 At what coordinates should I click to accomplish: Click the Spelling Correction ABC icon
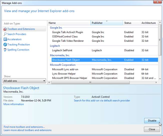(5, 50)
